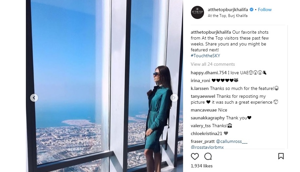Click the verified badge next to username
Screen dimensions: 300x172
coord(252,9)
